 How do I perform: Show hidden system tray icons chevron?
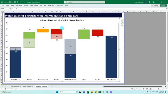pos(145,92)
